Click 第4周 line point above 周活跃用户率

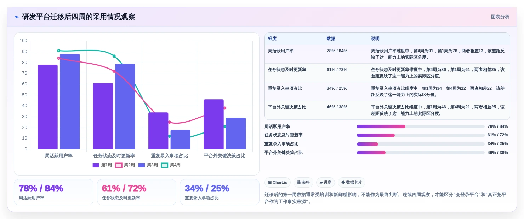[59, 51]
